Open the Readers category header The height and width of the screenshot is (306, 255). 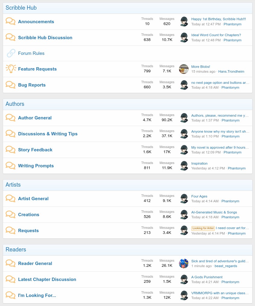click(x=16, y=250)
